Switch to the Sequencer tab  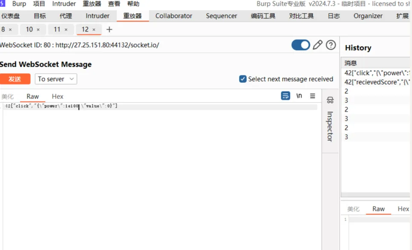click(221, 16)
